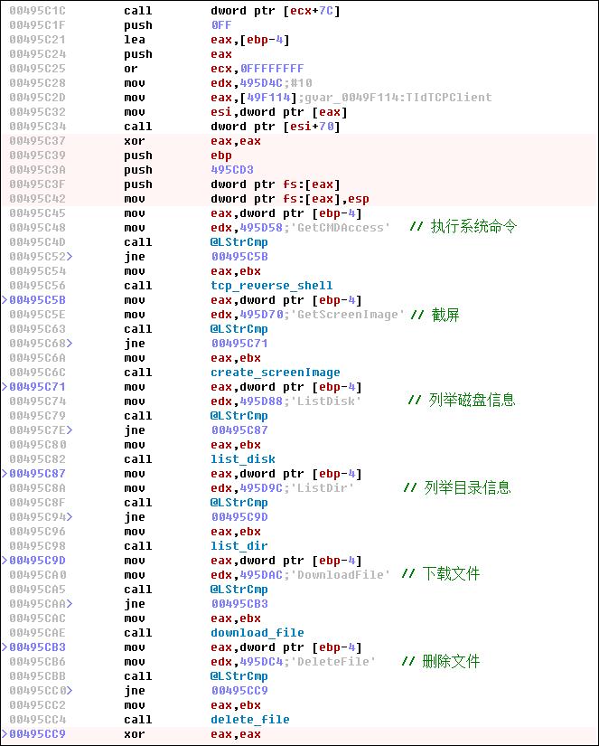Click address 00495C37 on the xor row
The width and height of the screenshot is (599, 746).
click(x=38, y=141)
